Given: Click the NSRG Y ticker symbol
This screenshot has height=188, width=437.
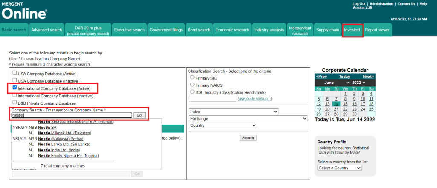Looking at the screenshot, I should pos(20,128).
